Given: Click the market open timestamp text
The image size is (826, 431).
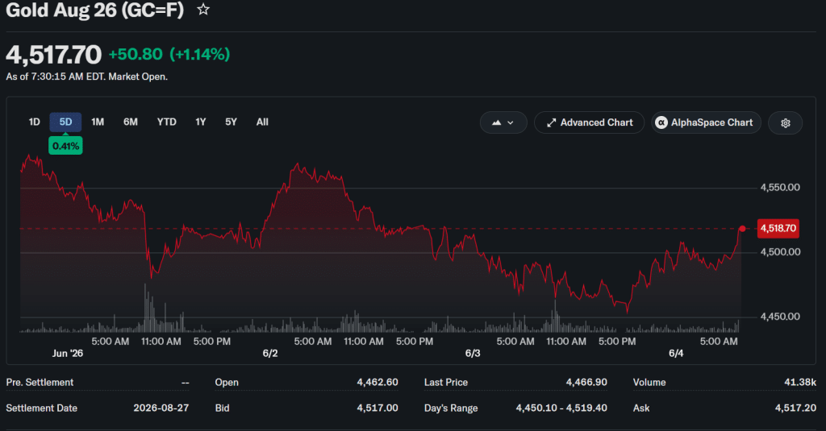Looking at the screenshot, I should coord(87,77).
